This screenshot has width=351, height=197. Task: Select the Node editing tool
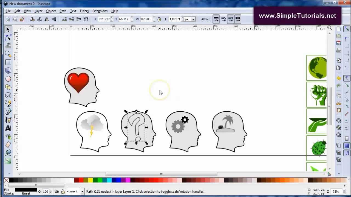8,37
